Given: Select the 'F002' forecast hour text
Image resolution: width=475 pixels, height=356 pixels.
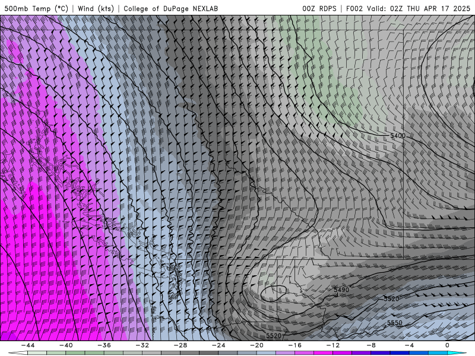Looking at the screenshot, I should pos(354,8).
